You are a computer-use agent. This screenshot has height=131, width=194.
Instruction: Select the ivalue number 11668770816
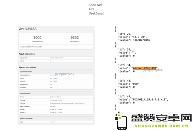click(x=141, y=40)
